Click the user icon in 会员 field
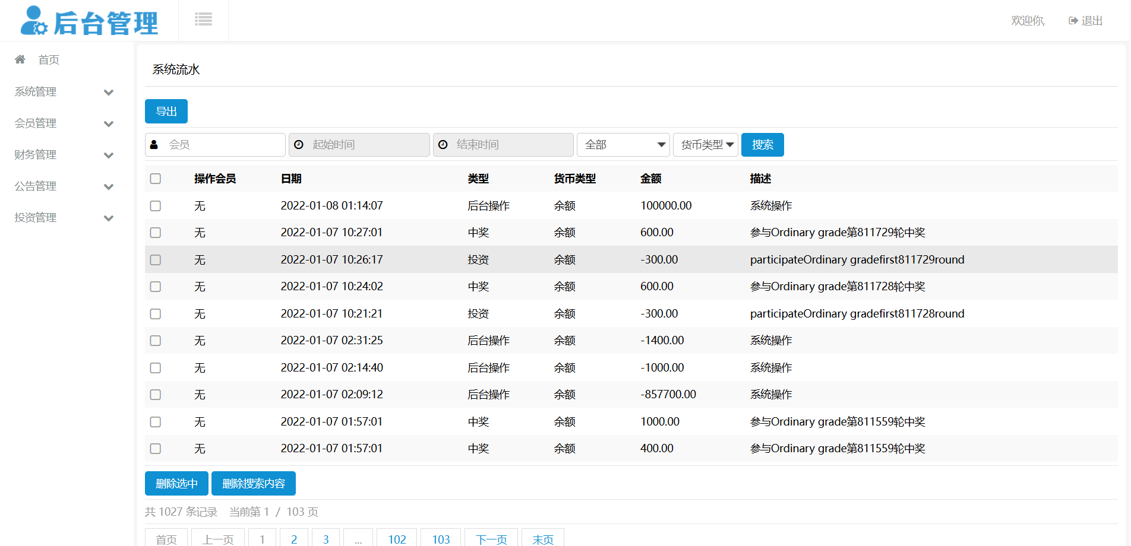This screenshot has height=546, width=1131. [154, 145]
